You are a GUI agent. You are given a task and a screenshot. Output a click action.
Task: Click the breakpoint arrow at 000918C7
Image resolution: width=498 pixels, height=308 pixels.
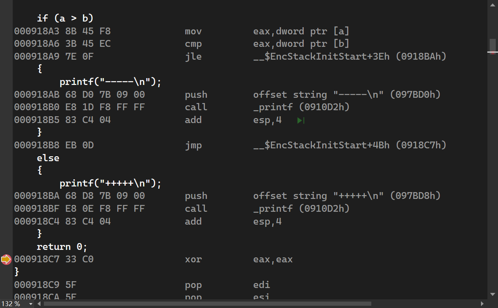coord(6,260)
